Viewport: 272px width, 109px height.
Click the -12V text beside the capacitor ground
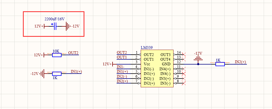tap(76, 26)
